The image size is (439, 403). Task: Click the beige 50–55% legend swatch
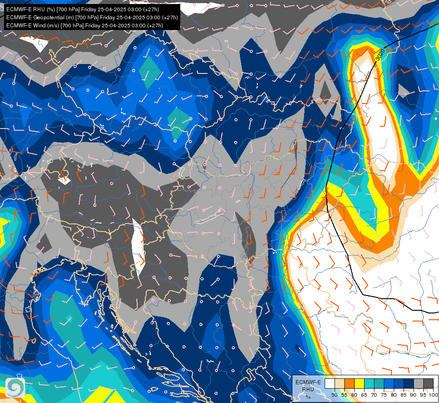339,383
